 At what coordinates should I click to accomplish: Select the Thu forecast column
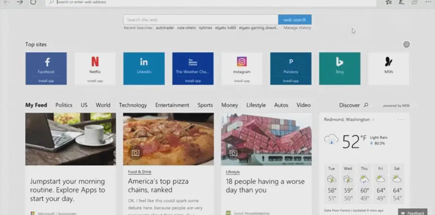(364, 184)
